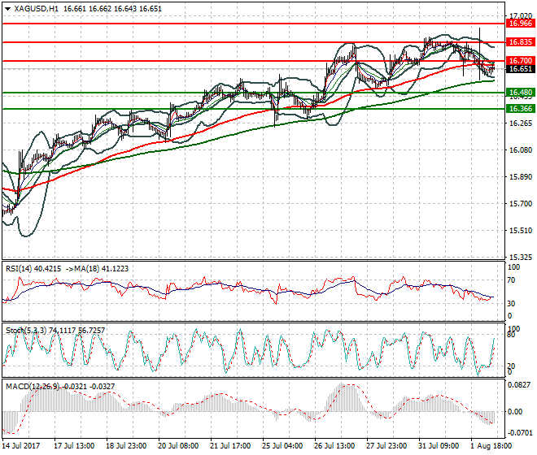Select the RSI 70 level label
Image resolution: width=537 pixels, height=455 pixels.
pos(511,280)
